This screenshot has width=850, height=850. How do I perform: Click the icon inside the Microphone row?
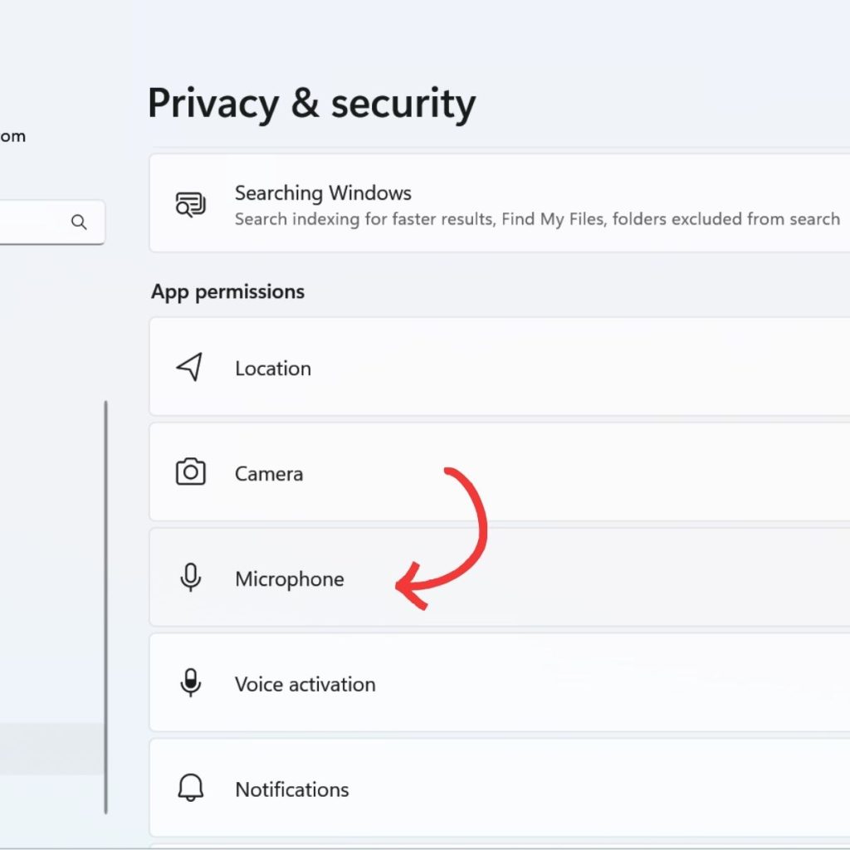[x=190, y=578]
